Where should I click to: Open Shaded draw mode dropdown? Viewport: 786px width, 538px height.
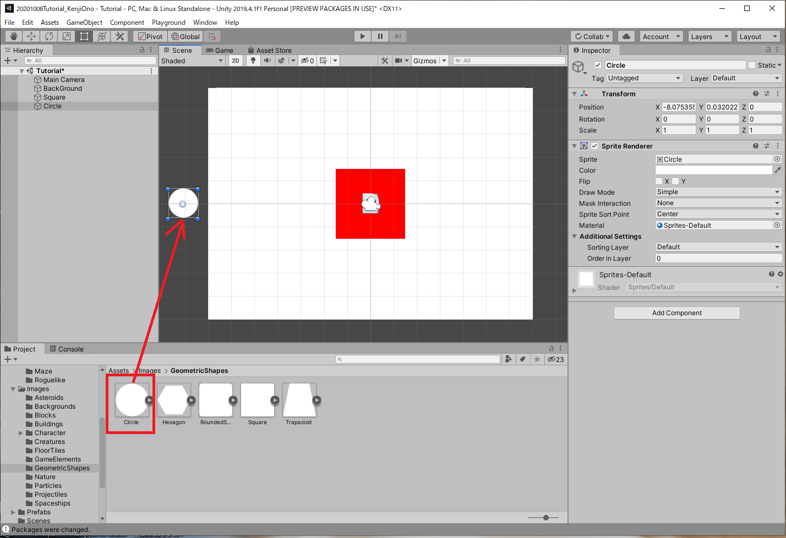(192, 61)
